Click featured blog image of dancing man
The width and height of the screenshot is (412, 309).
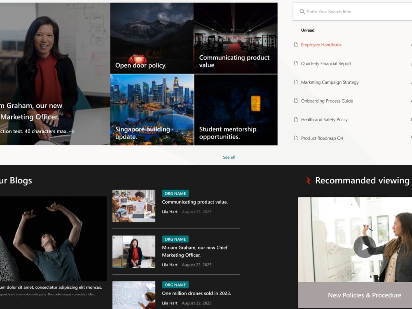click(53, 239)
